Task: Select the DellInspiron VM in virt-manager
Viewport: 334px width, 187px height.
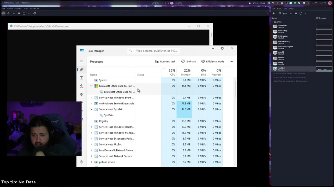Action: coord(302,37)
